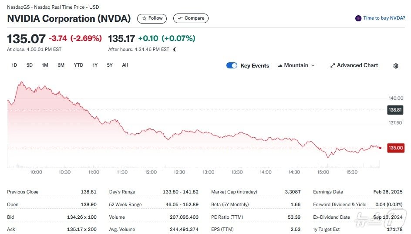Viewport: 411px width, 234px height.
Task: Click the compare arrows icon
Action: pos(180,18)
